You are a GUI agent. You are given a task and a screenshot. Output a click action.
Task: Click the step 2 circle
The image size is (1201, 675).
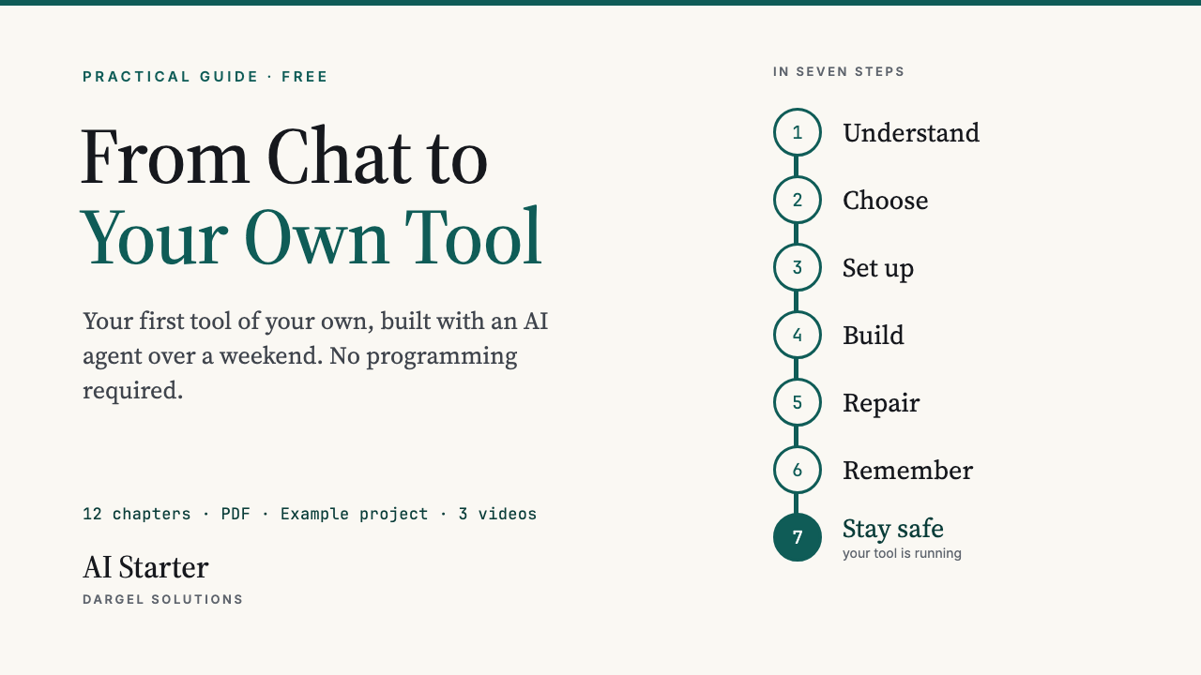798,200
